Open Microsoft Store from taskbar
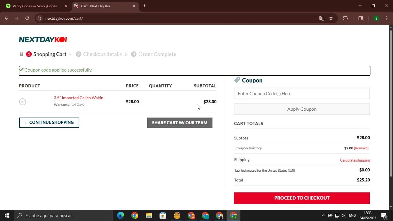This screenshot has height=221, width=393. point(163,215)
